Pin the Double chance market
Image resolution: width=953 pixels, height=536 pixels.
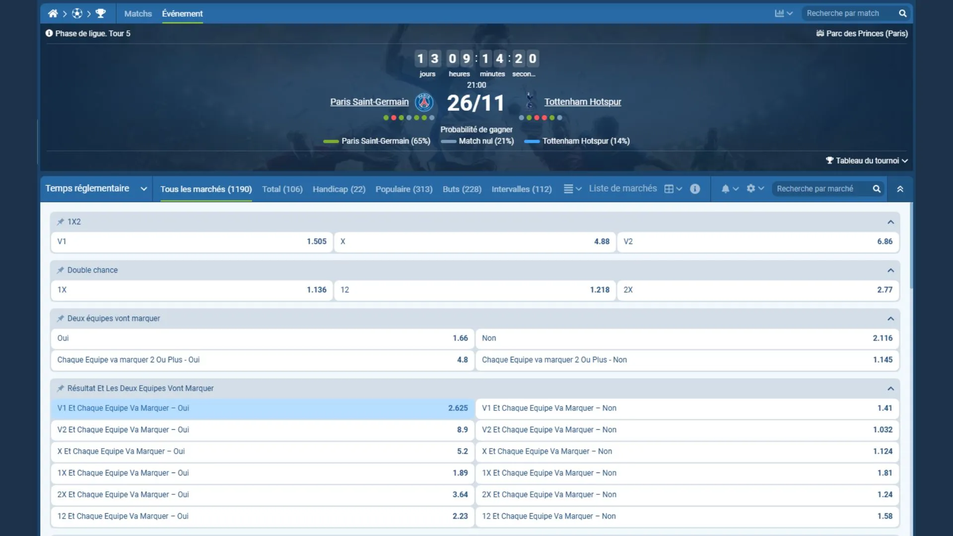pyautogui.click(x=61, y=270)
